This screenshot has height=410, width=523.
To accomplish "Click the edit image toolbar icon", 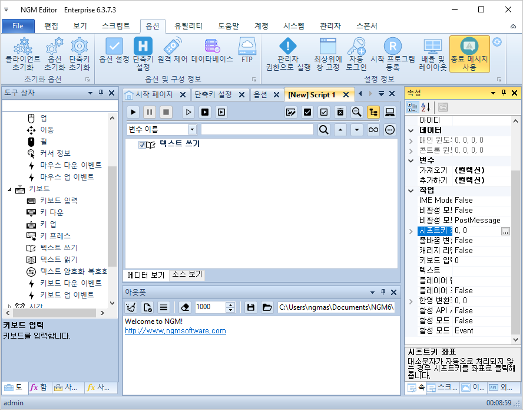I will [x=291, y=112].
